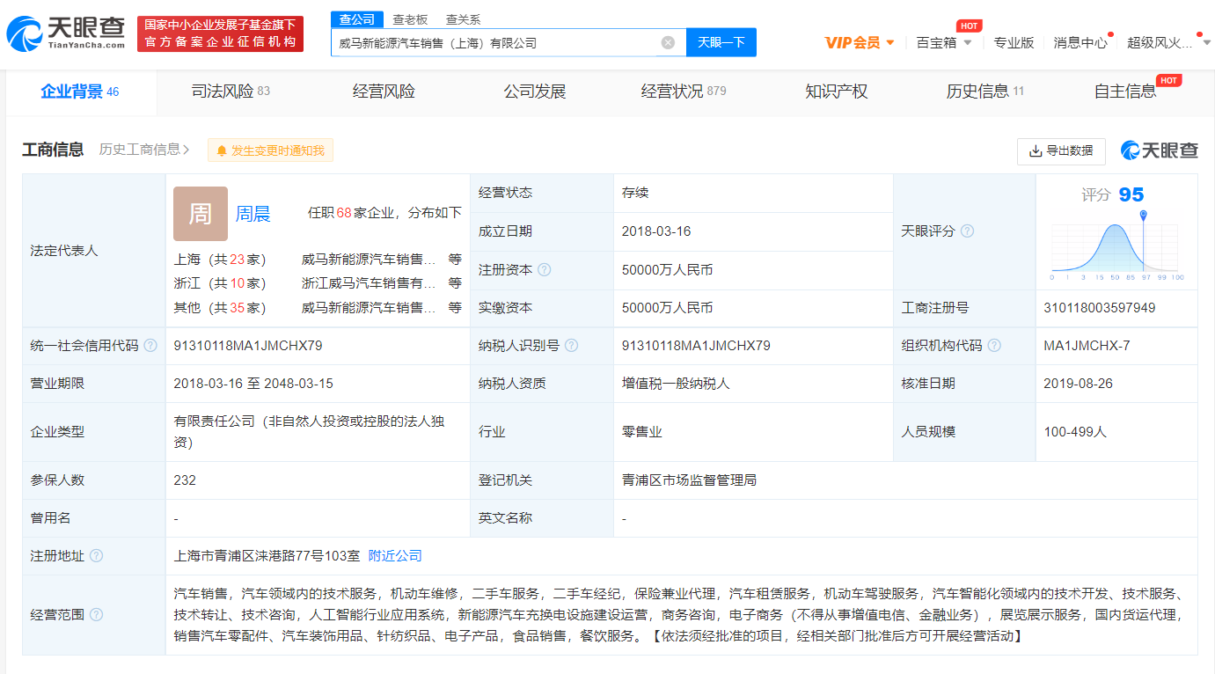Open the VIP会员 dropdown
The width and height of the screenshot is (1215, 674).
[860, 42]
